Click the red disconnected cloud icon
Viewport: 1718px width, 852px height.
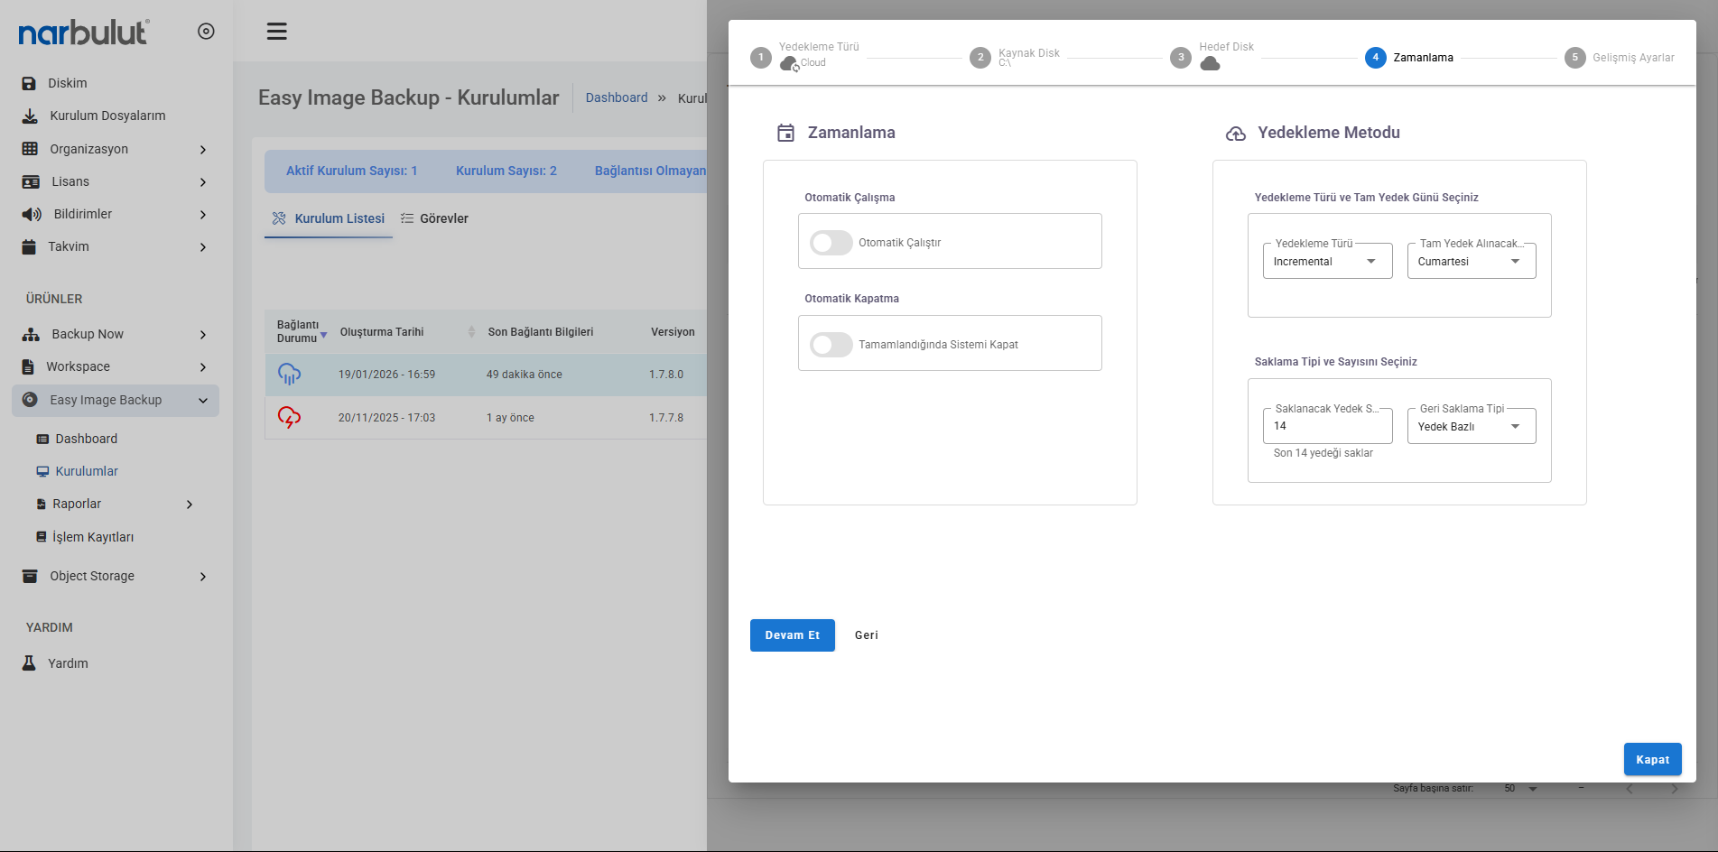point(289,417)
